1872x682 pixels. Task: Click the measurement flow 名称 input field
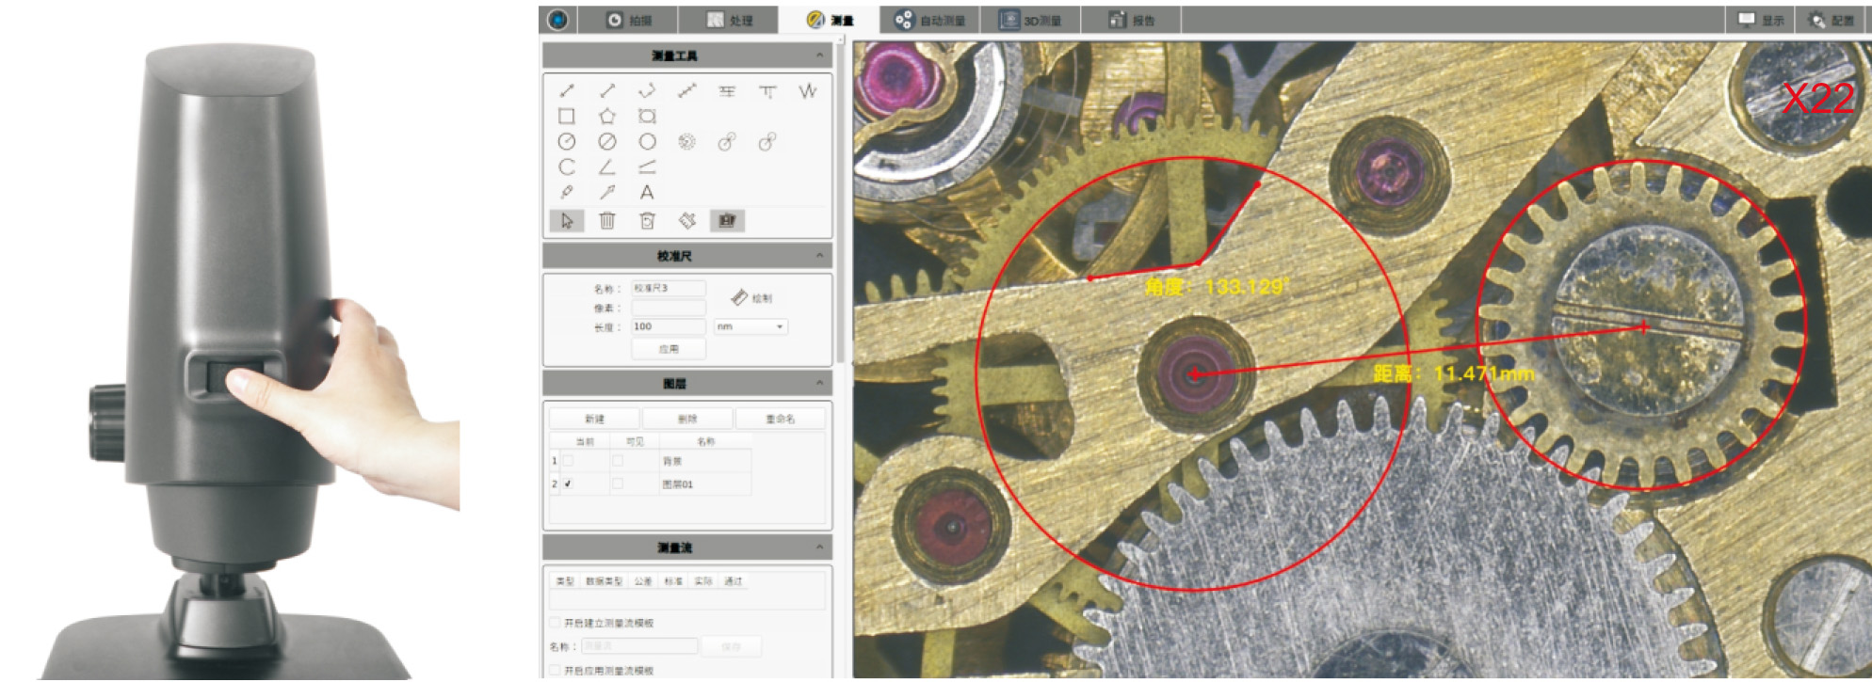(639, 646)
